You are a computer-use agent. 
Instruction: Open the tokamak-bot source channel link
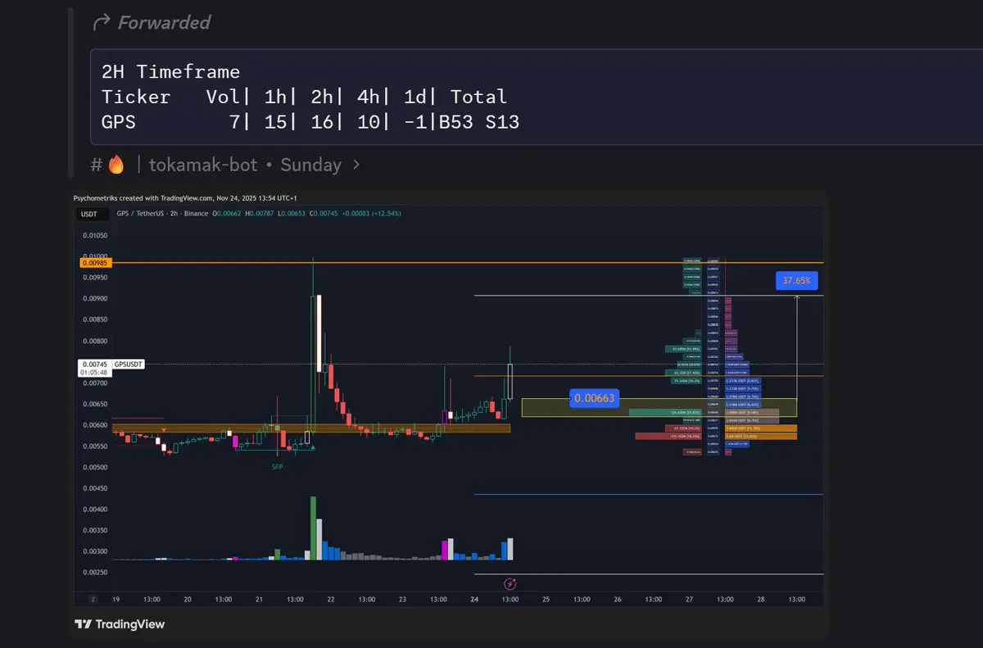tap(202, 165)
